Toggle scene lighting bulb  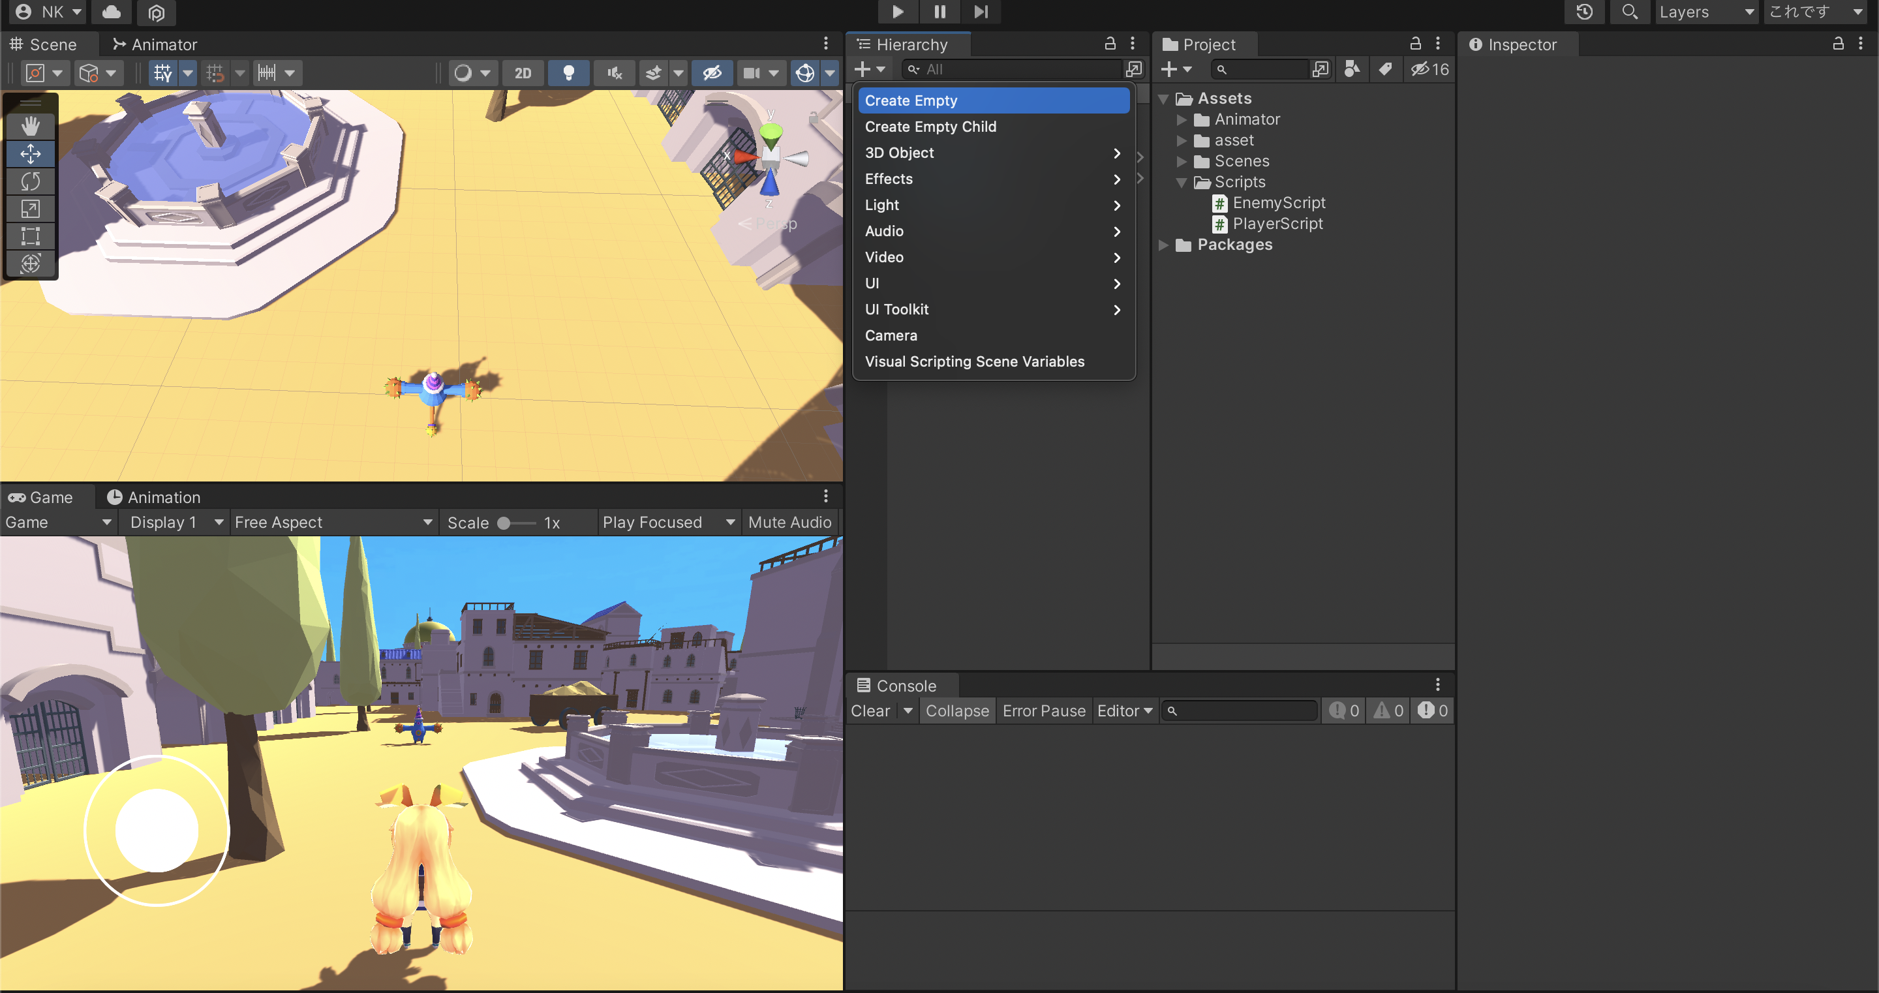coord(568,73)
